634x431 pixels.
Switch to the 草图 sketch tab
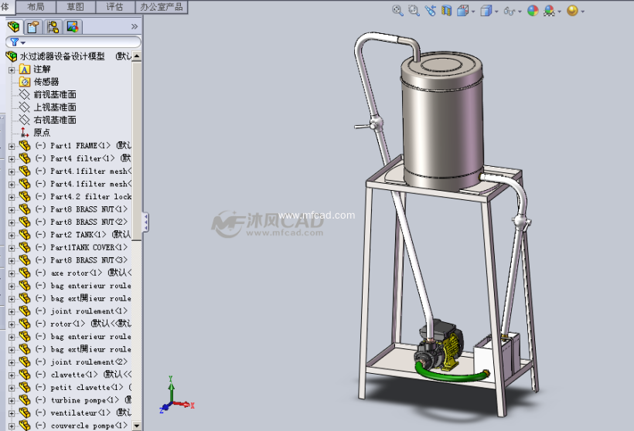coord(75,6)
